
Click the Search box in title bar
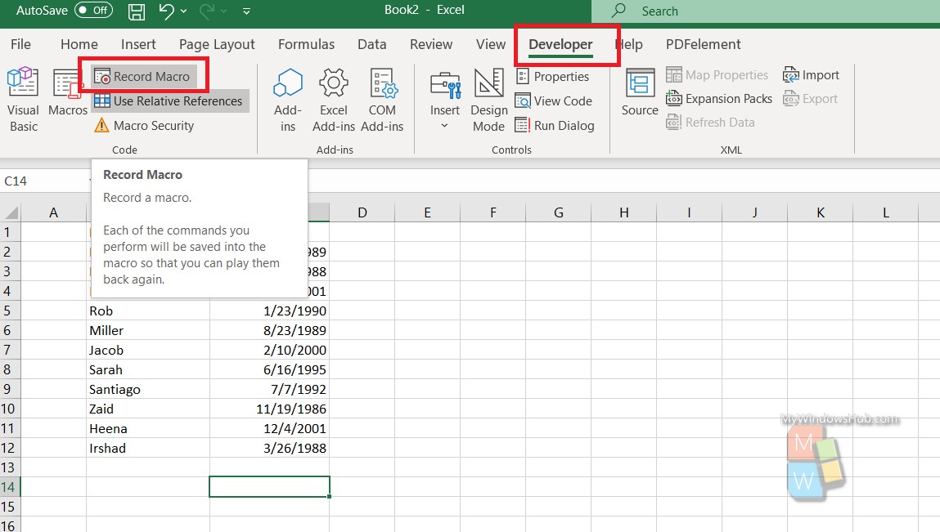766,11
